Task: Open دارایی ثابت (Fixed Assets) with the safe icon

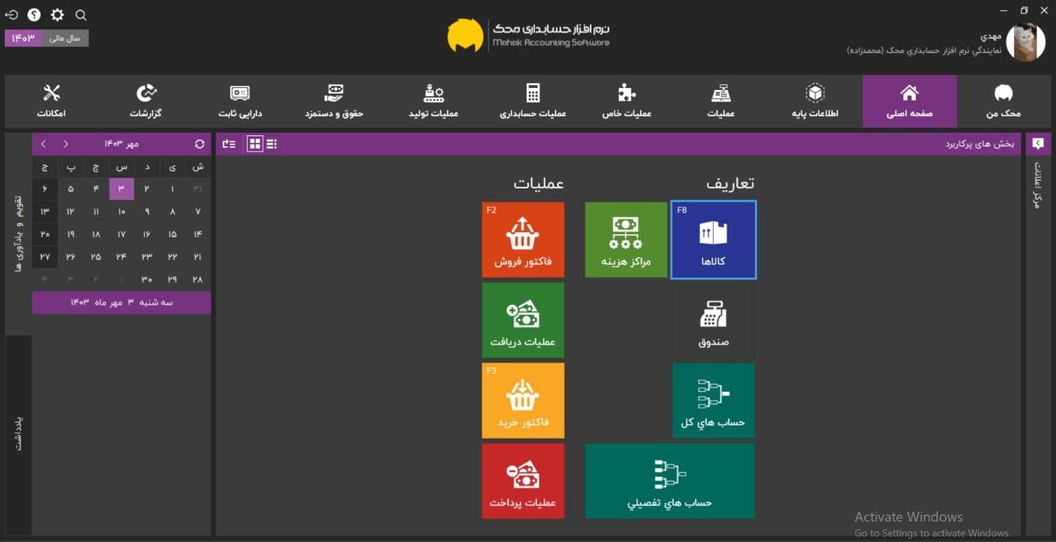Action: (240, 101)
